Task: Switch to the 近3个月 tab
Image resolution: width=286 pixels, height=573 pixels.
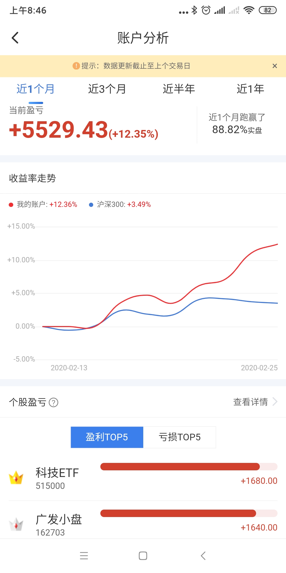Action: [107, 89]
